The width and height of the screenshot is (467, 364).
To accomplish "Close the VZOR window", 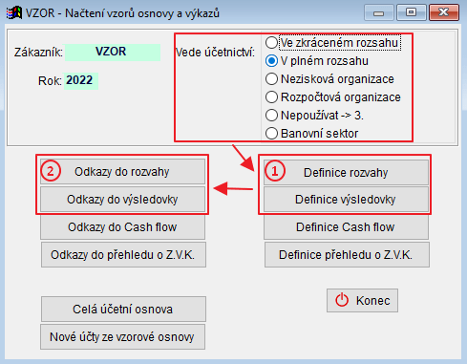I will tap(444, 12).
